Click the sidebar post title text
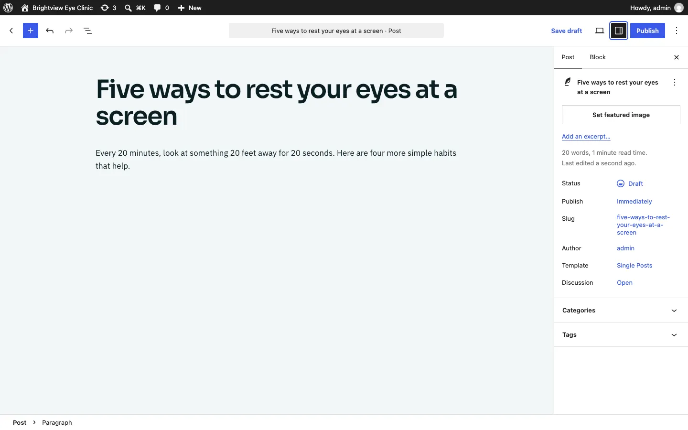 point(618,87)
